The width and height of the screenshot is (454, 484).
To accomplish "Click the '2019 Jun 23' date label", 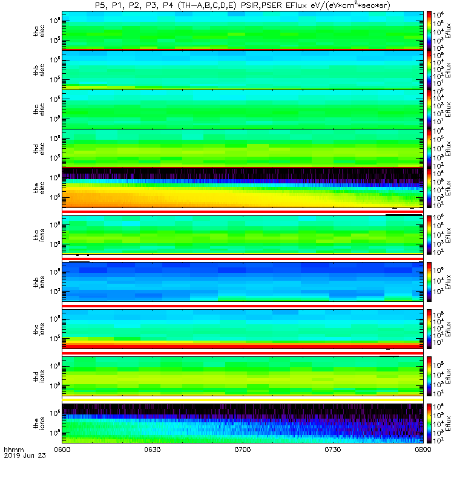I will pos(25,456).
